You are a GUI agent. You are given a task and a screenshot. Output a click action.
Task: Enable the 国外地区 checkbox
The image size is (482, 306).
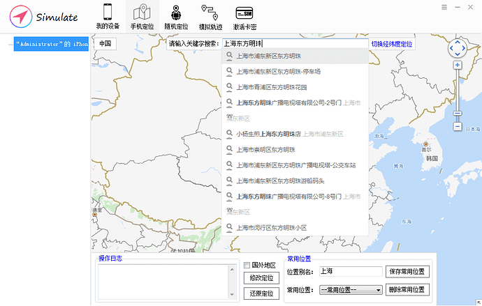[247, 265]
